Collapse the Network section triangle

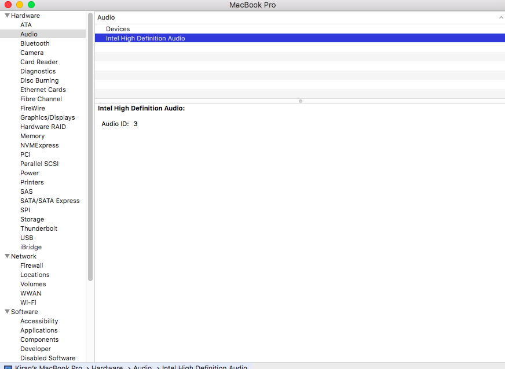tap(7, 256)
